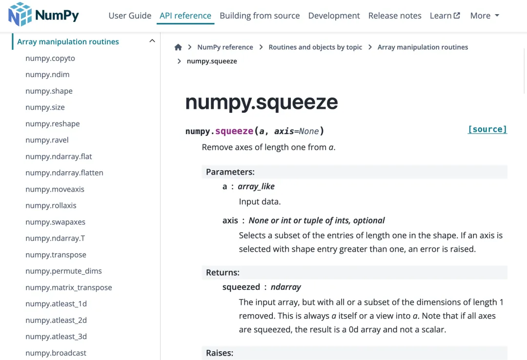View the squeeze [source] link
The height and width of the screenshot is (360, 527).
click(x=487, y=129)
